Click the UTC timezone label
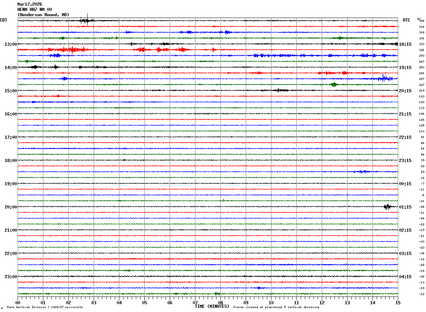This screenshot has width=426, height=312. coord(407,20)
